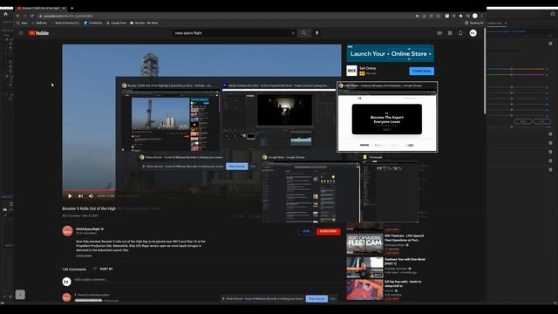Open the Google Drive bookmark

coord(116,23)
